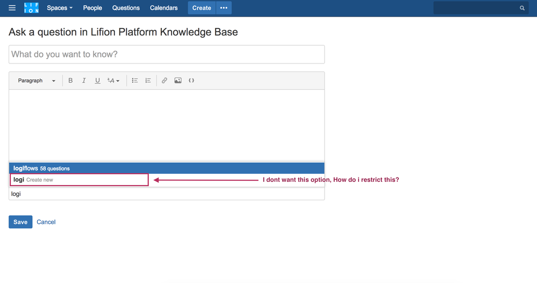537x283 pixels.
Task: Save the question
Action: pyautogui.click(x=20, y=222)
